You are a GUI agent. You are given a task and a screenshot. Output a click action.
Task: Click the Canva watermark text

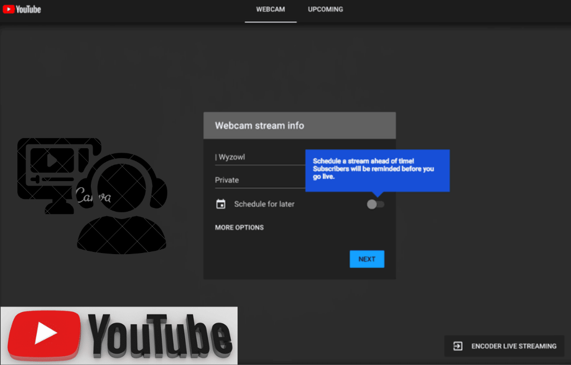(93, 197)
